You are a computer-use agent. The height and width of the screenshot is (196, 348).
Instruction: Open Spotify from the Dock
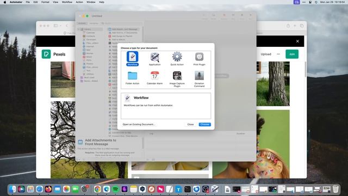115,189
